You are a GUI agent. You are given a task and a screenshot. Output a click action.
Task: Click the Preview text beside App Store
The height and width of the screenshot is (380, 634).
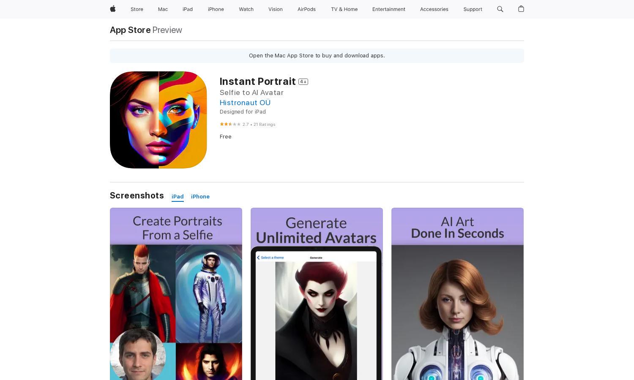(167, 30)
